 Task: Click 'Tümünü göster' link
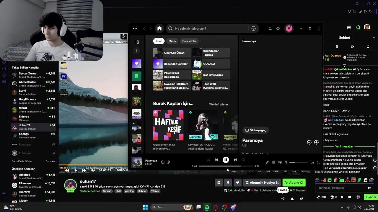pyautogui.click(x=219, y=105)
